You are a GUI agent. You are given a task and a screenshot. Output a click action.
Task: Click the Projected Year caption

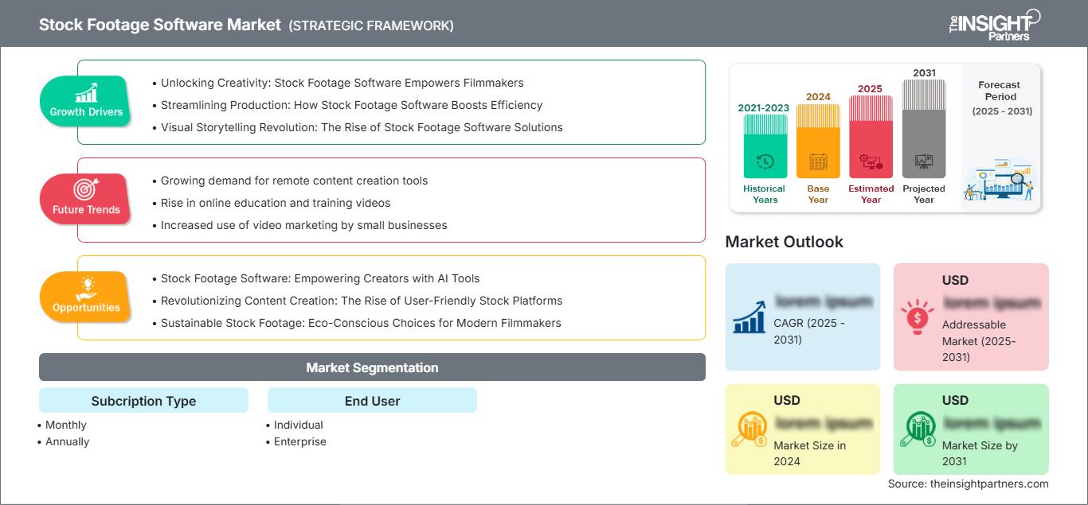[924, 194]
